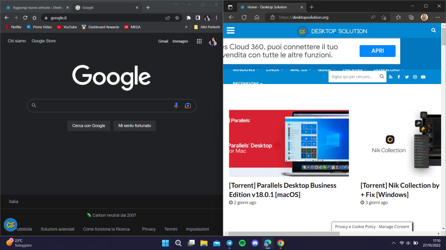446x250 pixels.
Task: Open Spotify from the taskbar
Action: pos(242,243)
